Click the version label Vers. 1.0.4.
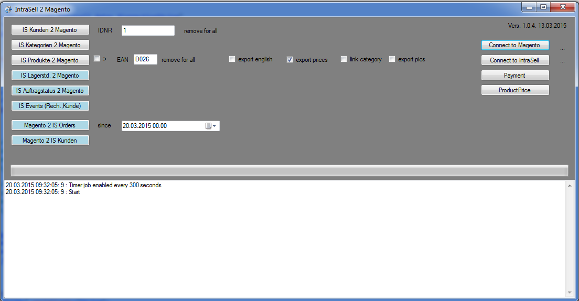The width and height of the screenshot is (579, 301). [537, 26]
